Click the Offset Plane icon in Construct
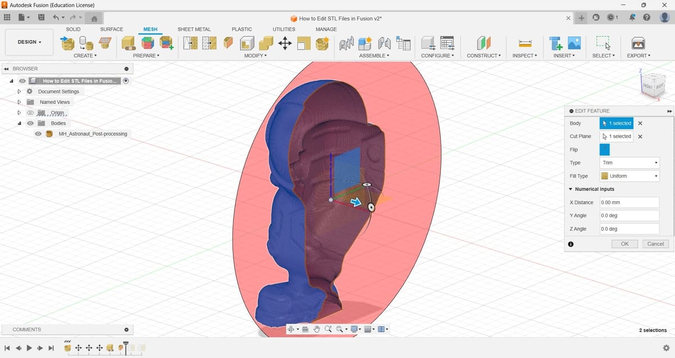 pyautogui.click(x=484, y=43)
